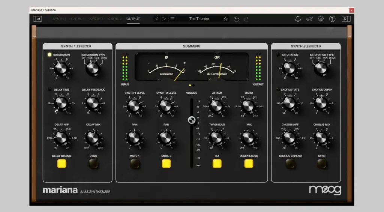Select the OUTPUT tab
The height and width of the screenshot is (212, 384).
click(133, 19)
